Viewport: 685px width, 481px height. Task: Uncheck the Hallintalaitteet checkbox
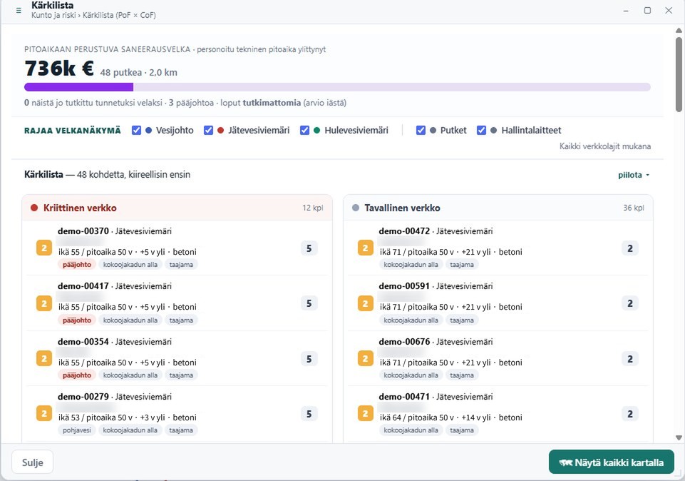pos(481,131)
